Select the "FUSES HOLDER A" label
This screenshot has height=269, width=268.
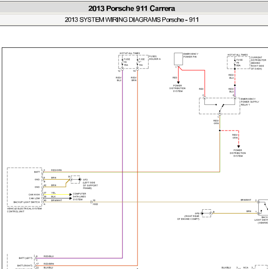[x=155, y=58]
